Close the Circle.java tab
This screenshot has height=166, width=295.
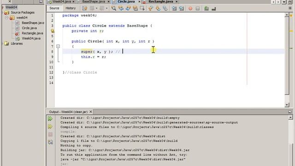click(139, 2)
